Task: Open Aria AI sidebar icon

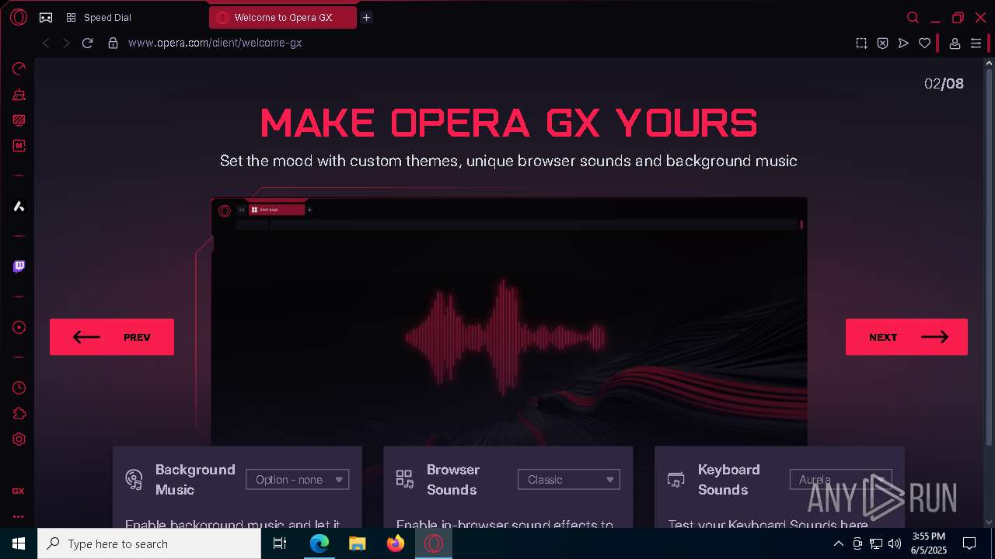Action: (x=19, y=206)
